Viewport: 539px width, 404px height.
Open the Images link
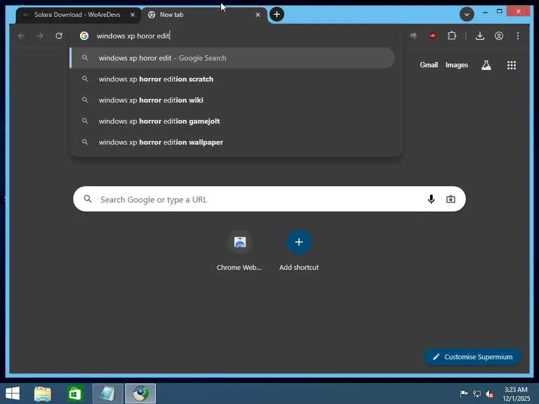[x=456, y=65]
